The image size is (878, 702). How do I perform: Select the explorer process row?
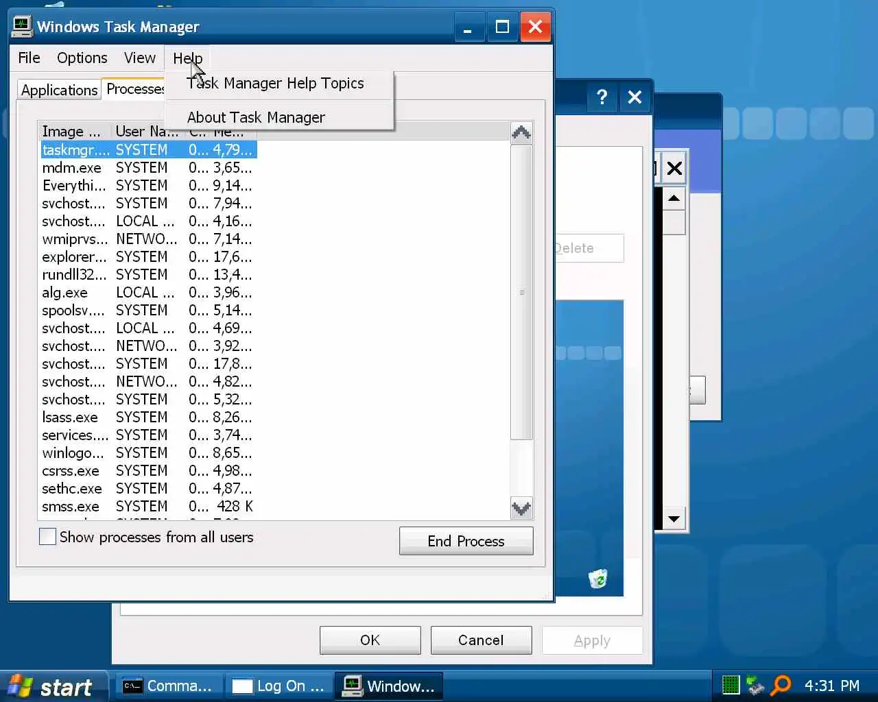pyautogui.click(x=147, y=256)
